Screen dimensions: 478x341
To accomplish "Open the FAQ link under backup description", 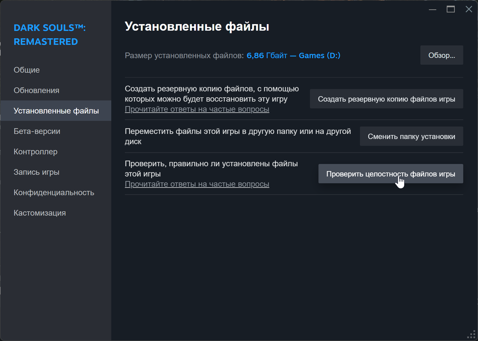I will point(197,109).
